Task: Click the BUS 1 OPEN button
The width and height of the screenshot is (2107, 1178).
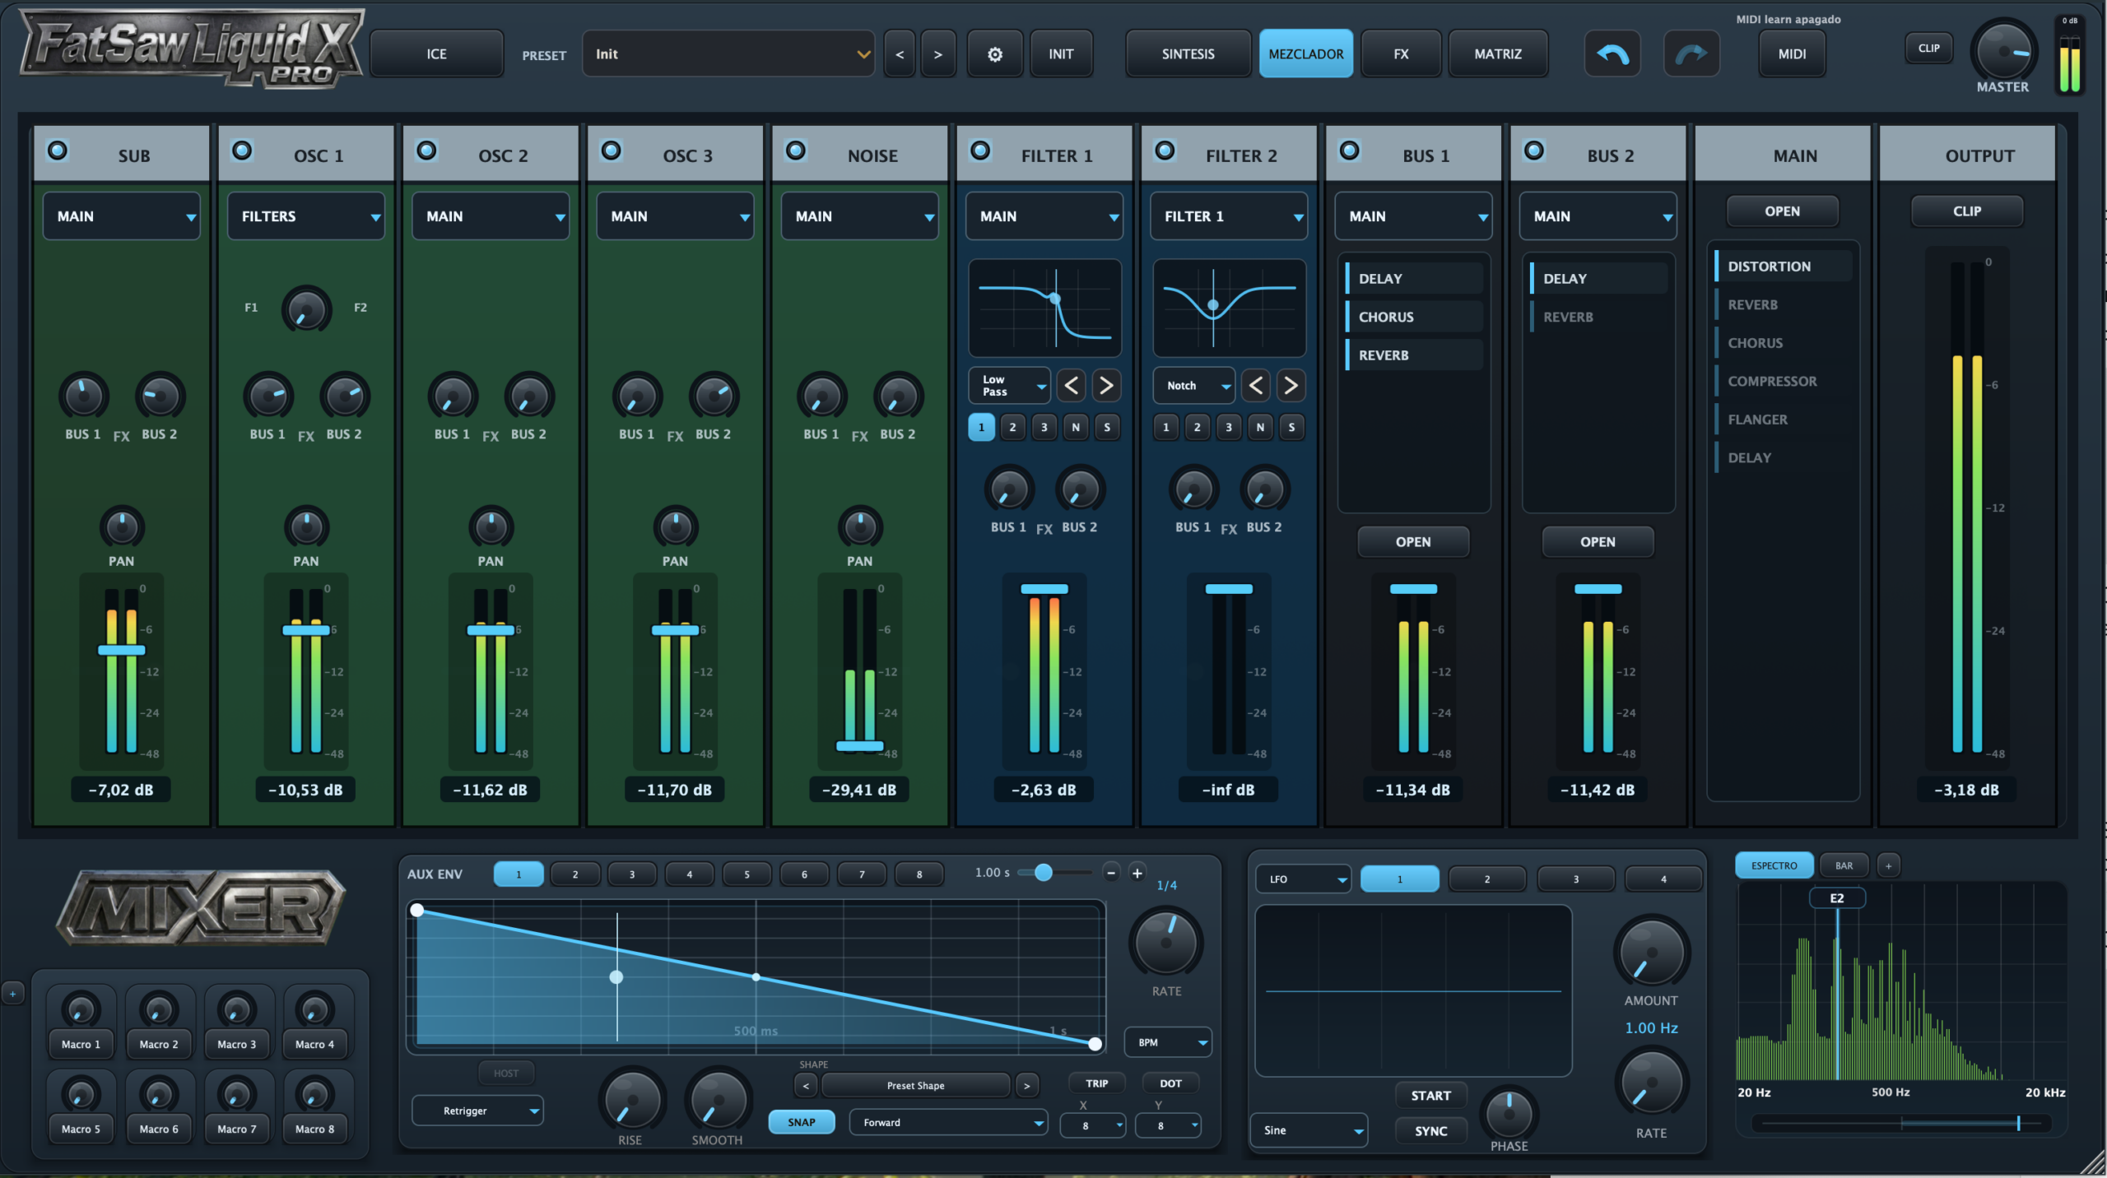Action: click(x=1413, y=542)
